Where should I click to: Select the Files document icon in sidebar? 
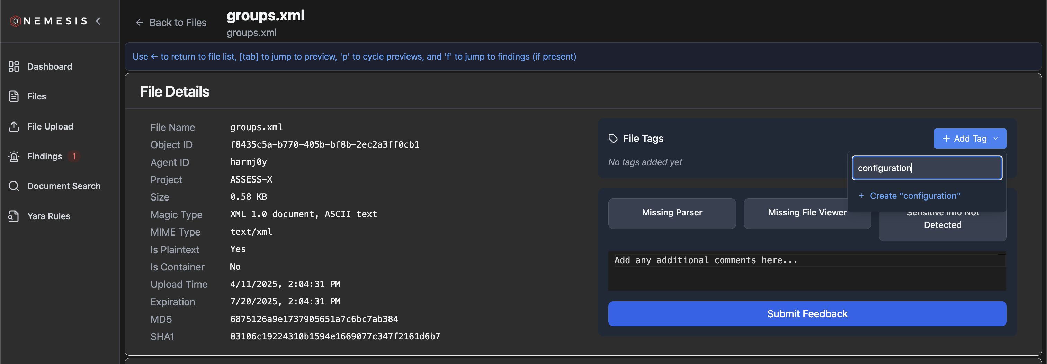click(14, 96)
